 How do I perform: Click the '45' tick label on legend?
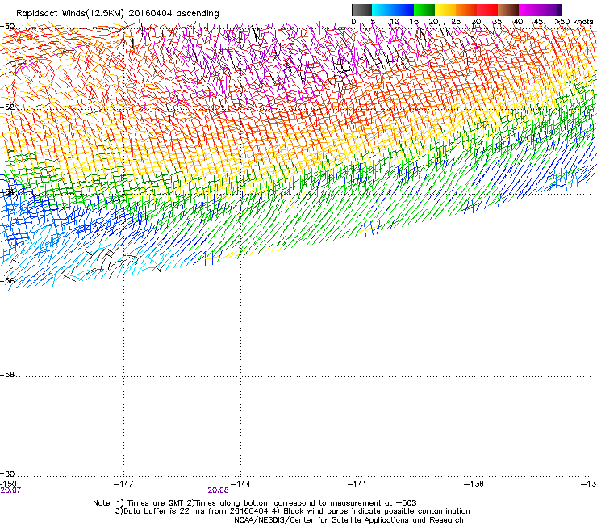(538, 22)
